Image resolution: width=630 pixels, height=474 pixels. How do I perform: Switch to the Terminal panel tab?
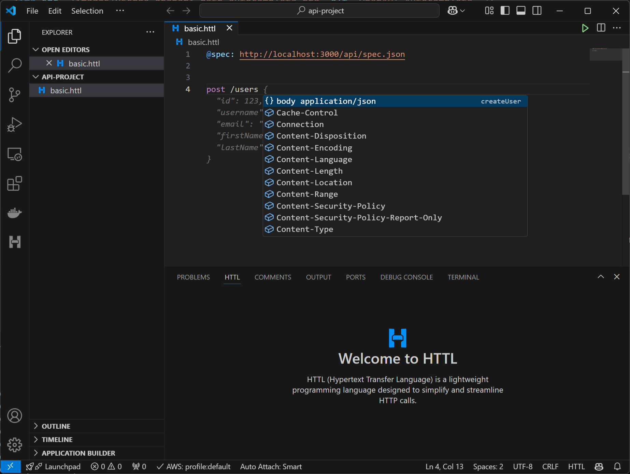click(463, 277)
